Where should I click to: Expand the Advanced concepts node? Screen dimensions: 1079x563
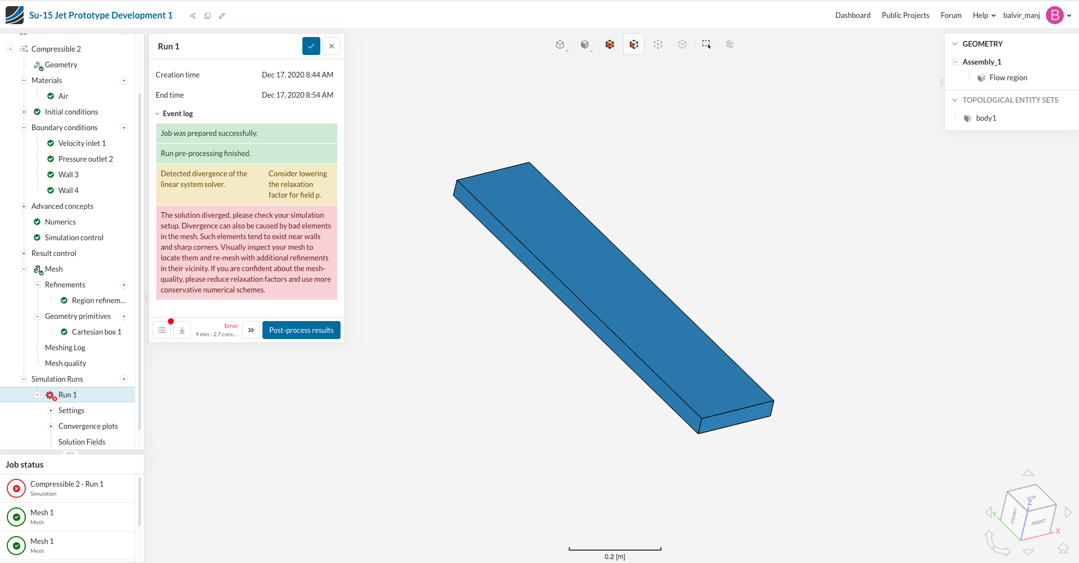pos(24,206)
